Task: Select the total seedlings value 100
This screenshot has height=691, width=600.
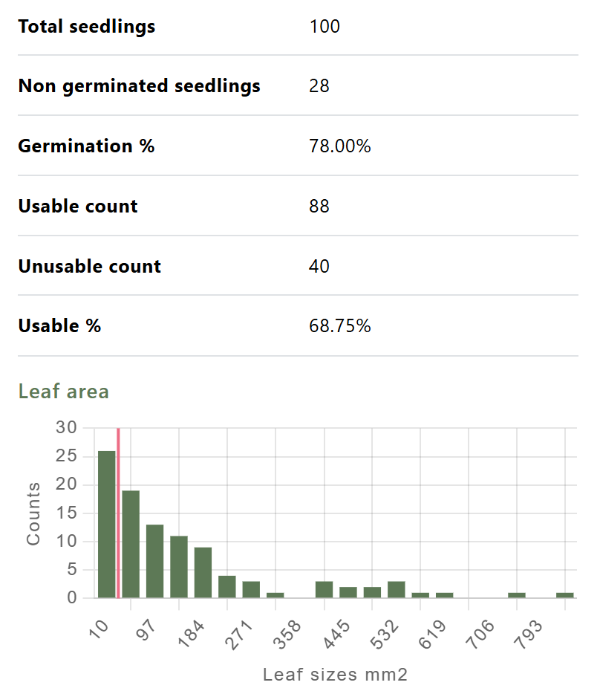Action: pyautogui.click(x=325, y=27)
